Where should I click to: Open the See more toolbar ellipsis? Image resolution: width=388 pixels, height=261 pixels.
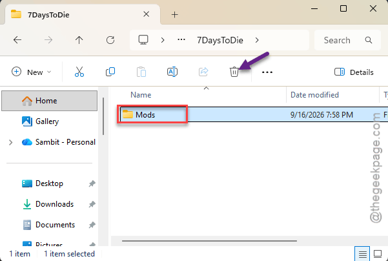click(x=267, y=72)
